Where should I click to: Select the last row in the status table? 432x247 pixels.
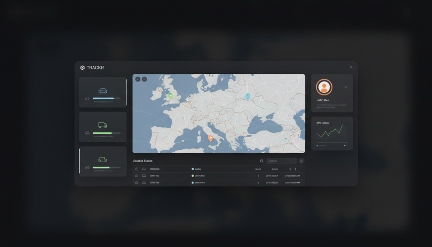pyautogui.click(x=219, y=183)
